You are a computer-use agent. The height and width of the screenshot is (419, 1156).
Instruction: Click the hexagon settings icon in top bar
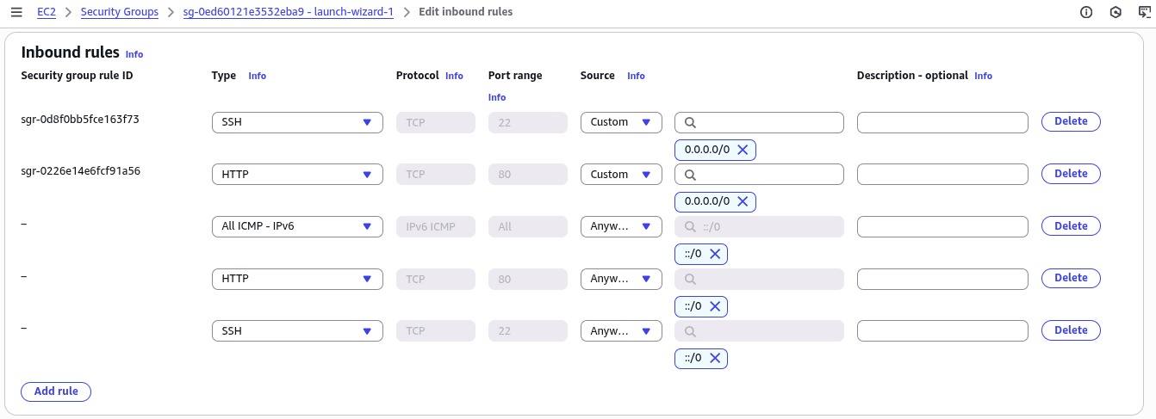(1115, 12)
